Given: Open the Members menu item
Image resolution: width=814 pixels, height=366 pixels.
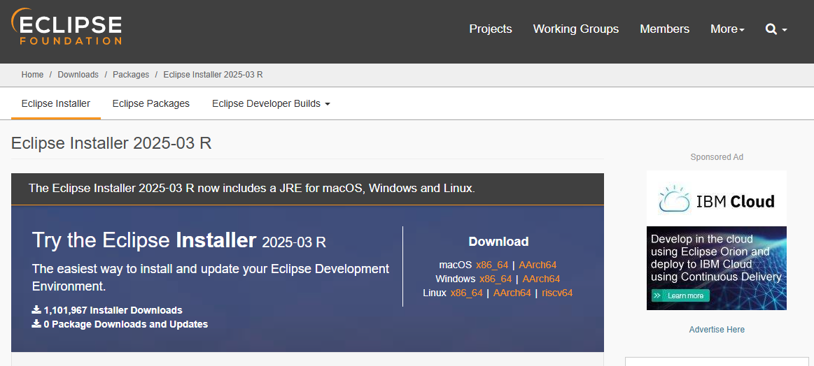Looking at the screenshot, I should coord(664,29).
